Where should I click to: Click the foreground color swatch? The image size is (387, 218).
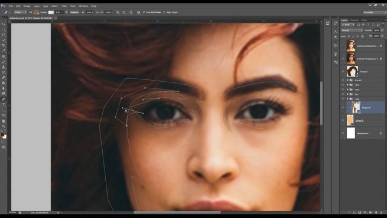tap(2, 134)
